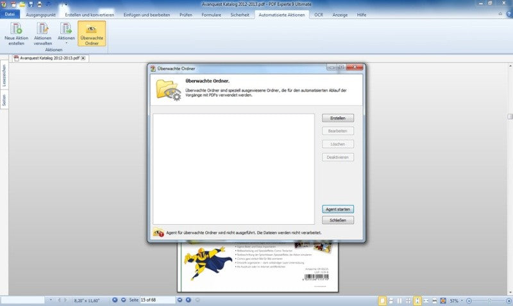Switch to the Ausgangspunkt ribbon tab
This screenshot has height=306, width=513.
pos(40,15)
